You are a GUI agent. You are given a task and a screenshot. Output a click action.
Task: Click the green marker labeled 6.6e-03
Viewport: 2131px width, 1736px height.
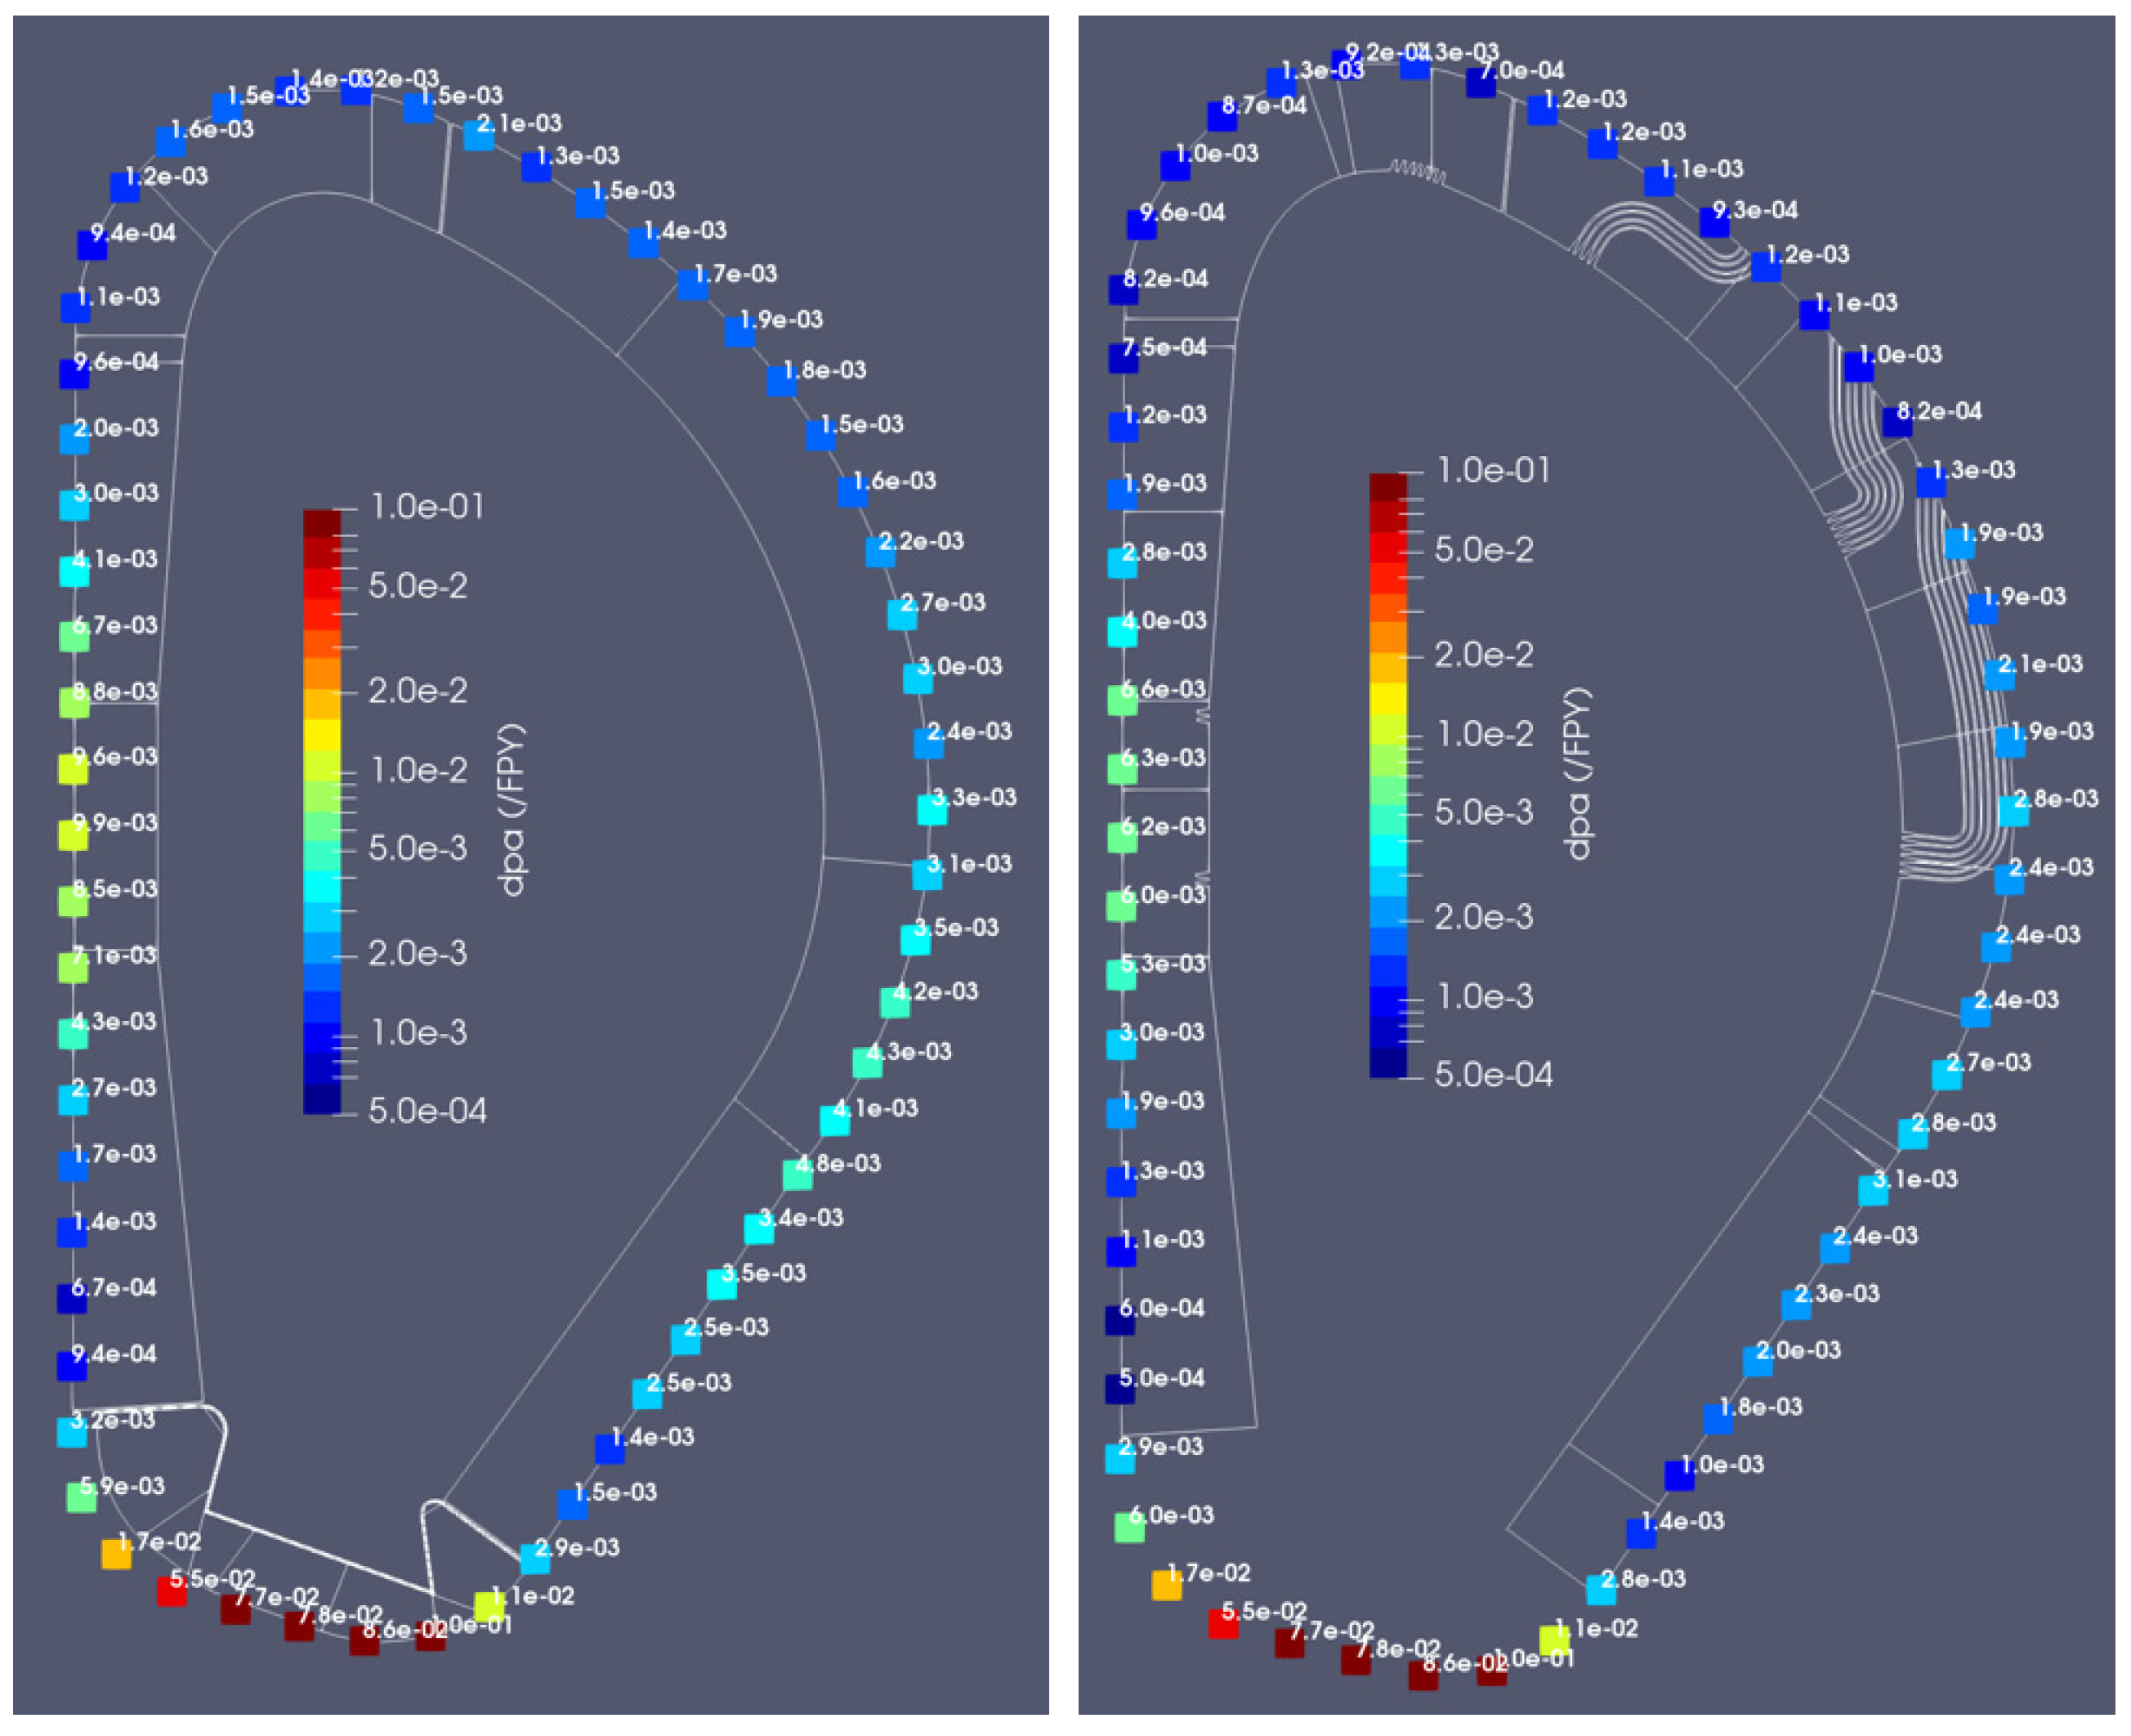pyautogui.click(x=1123, y=701)
